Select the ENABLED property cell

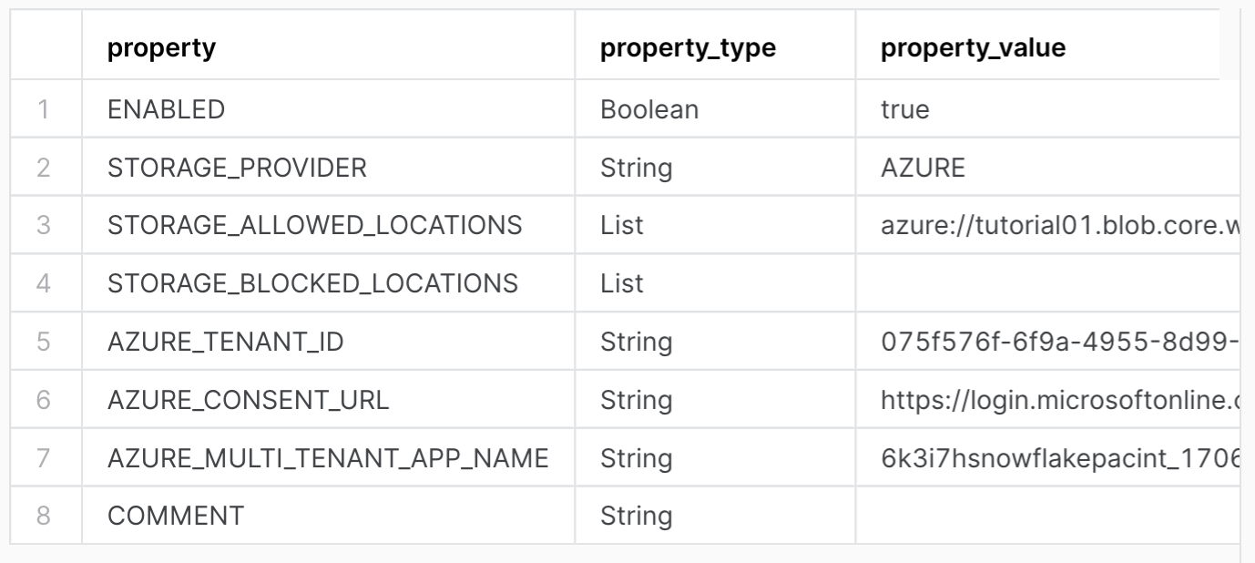click(166, 109)
